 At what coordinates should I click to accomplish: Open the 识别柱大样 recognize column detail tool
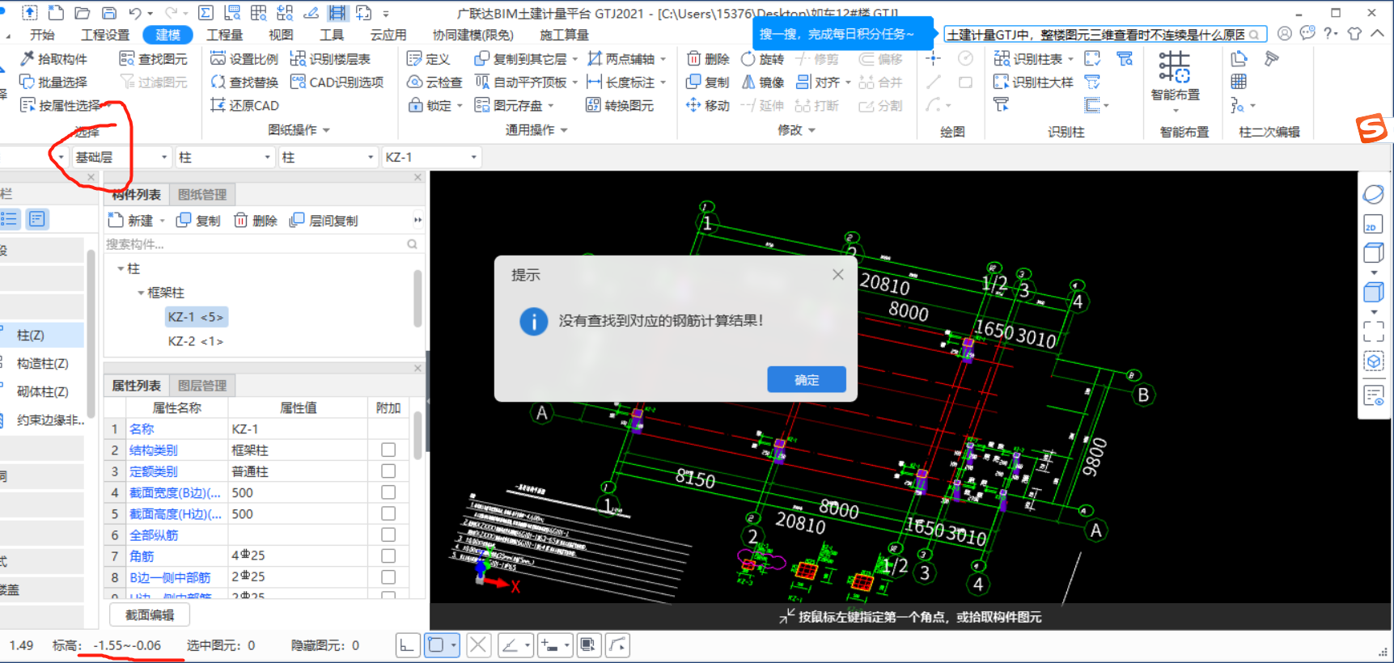coord(1033,82)
